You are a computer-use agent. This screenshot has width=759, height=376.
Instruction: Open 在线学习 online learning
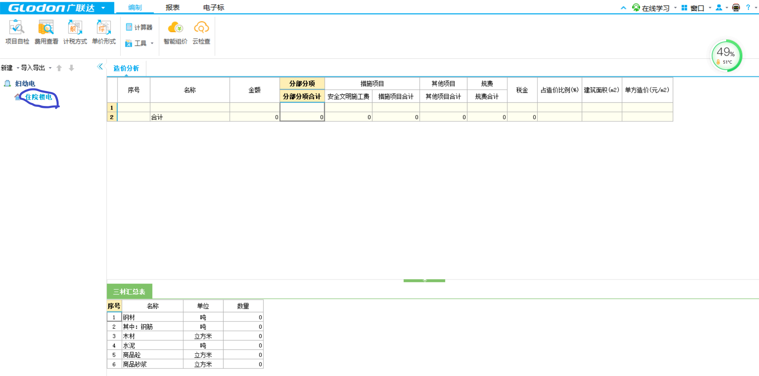[651, 8]
